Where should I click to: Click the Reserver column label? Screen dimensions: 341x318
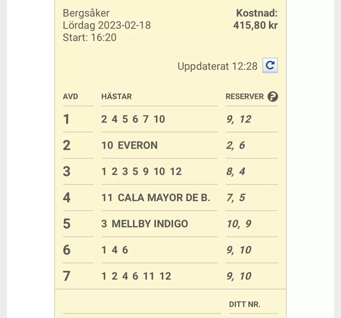245,97
